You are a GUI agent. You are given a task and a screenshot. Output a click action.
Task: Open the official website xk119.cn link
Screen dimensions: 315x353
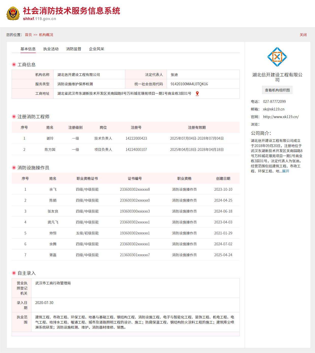click(281, 117)
